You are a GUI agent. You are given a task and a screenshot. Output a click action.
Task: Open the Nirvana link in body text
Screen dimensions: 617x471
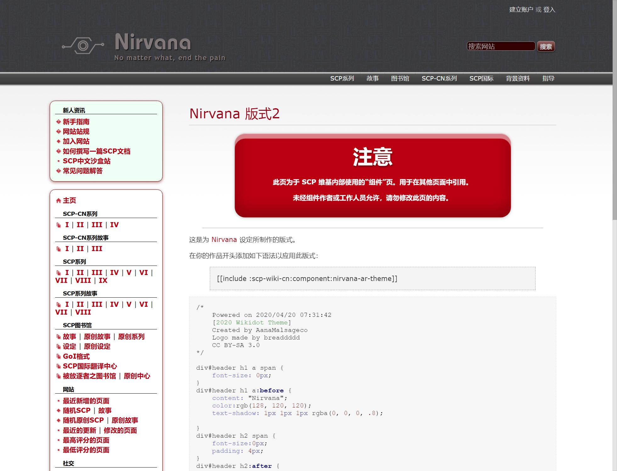224,239
